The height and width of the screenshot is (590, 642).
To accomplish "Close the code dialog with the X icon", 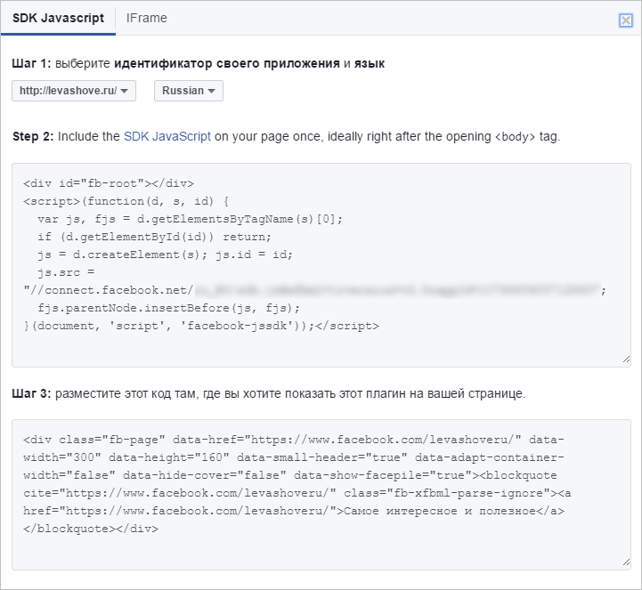I will point(626,20).
